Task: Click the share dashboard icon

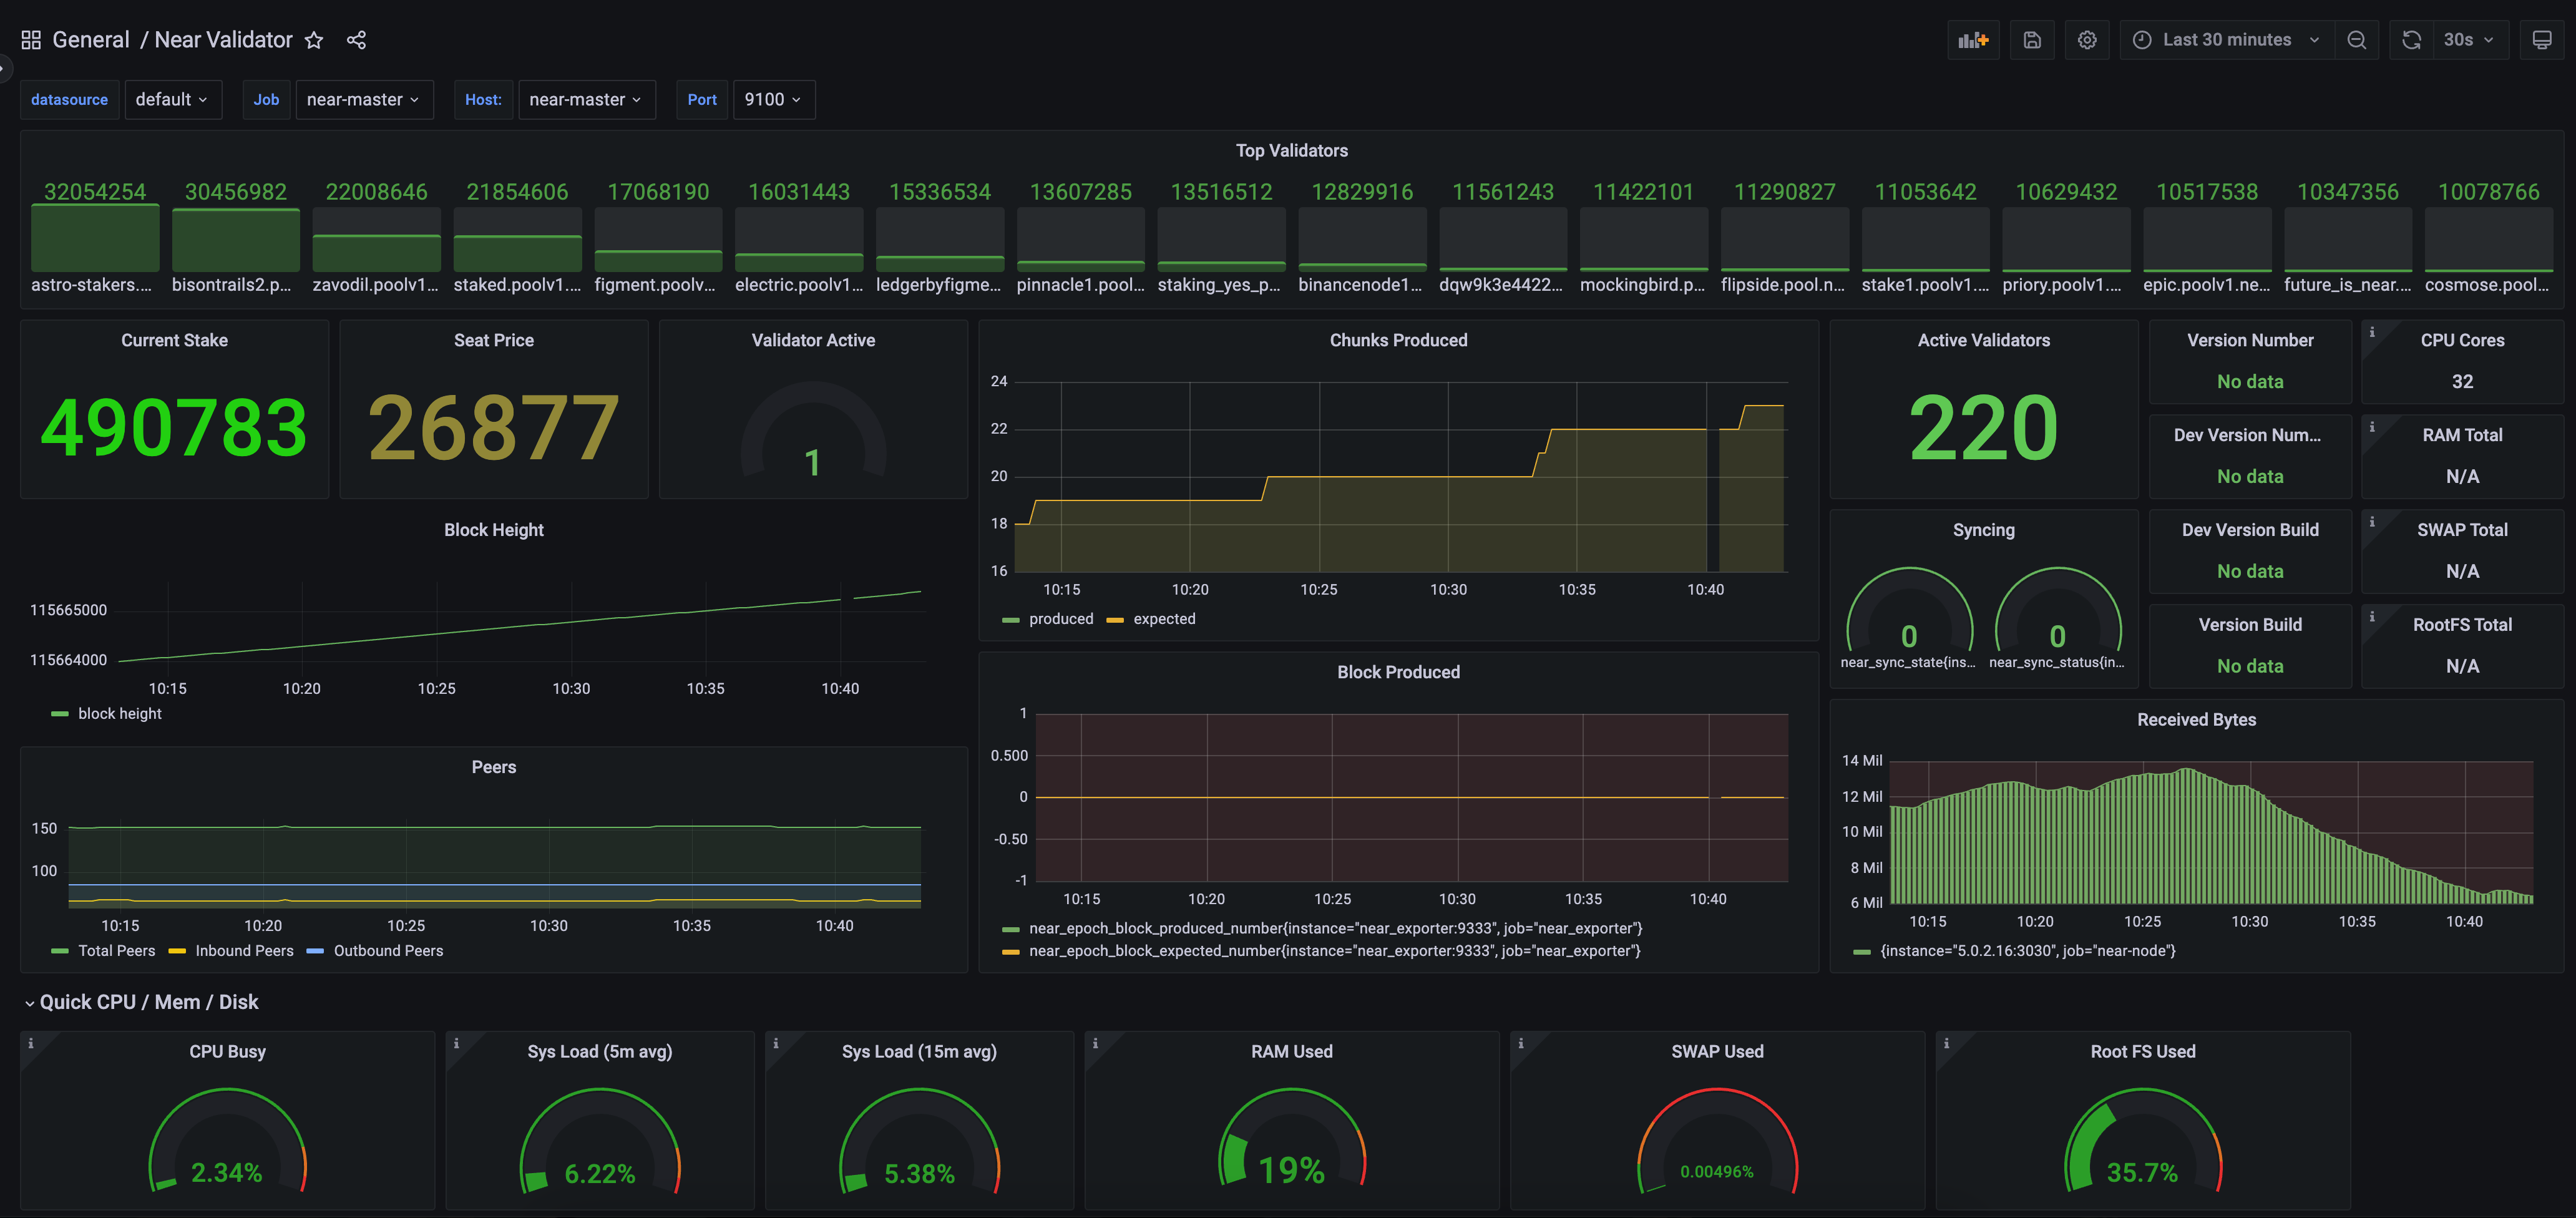Action: 356,40
